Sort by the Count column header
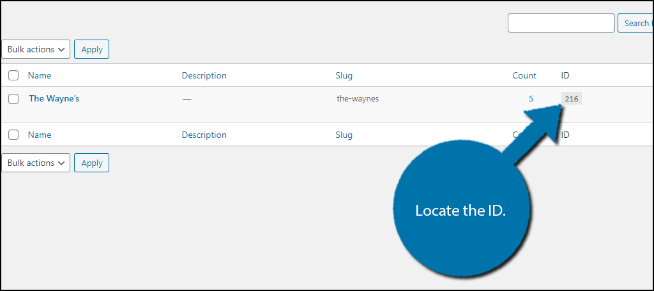This screenshot has width=654, height=291. point(524,75)
